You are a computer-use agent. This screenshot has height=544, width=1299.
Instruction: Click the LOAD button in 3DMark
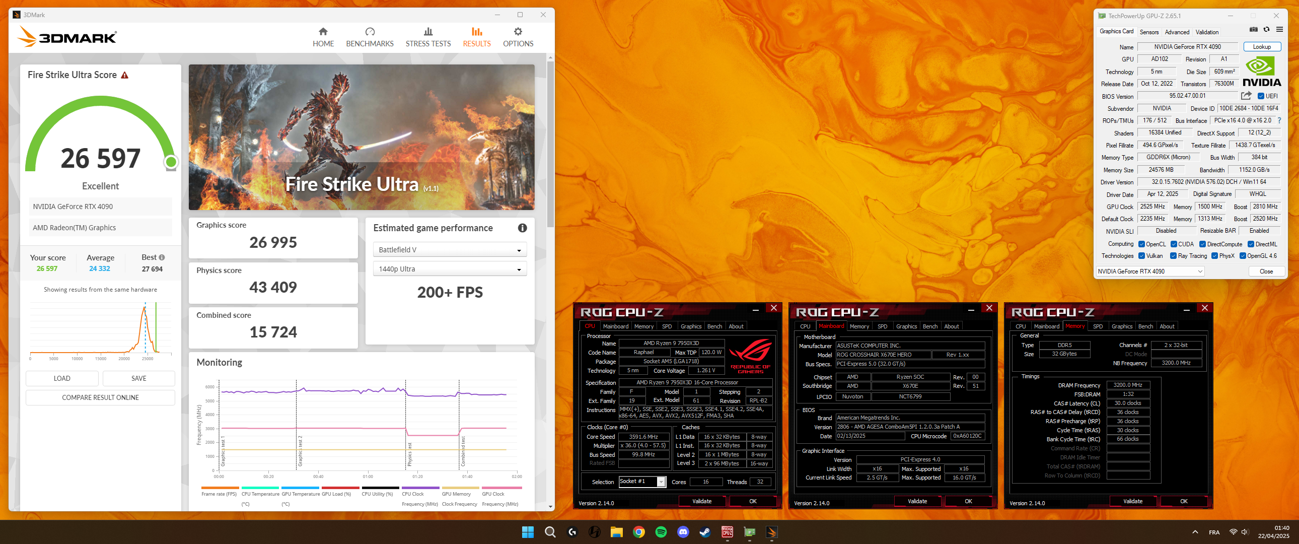point(62,378)
